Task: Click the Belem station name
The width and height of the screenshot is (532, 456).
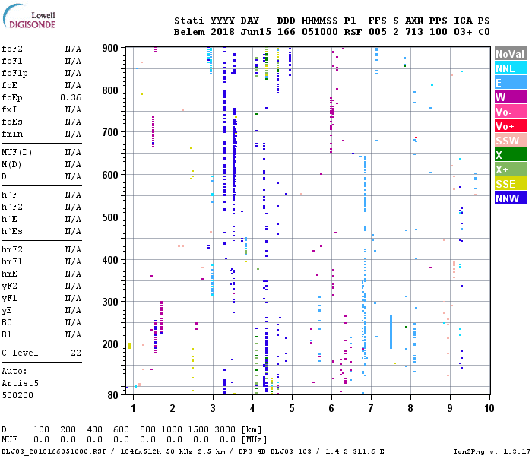Action: pos(190,32)
